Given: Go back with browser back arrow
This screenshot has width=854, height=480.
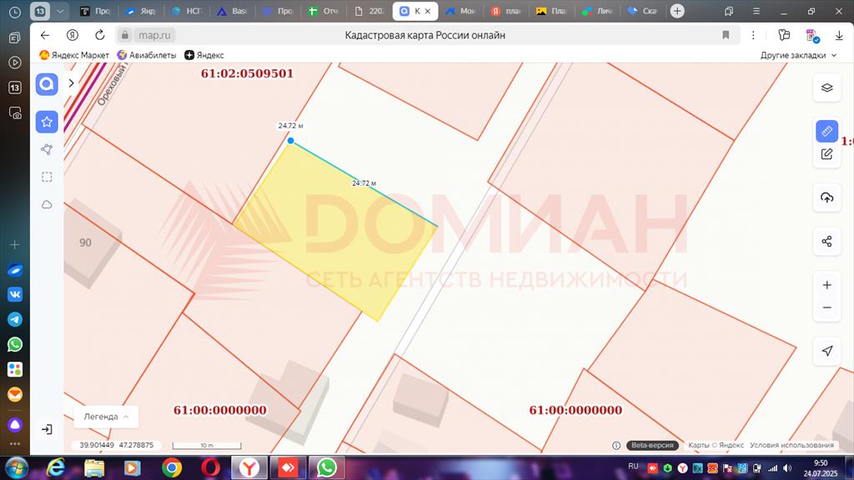Looking at the screenshot, I should click(45, 35).
